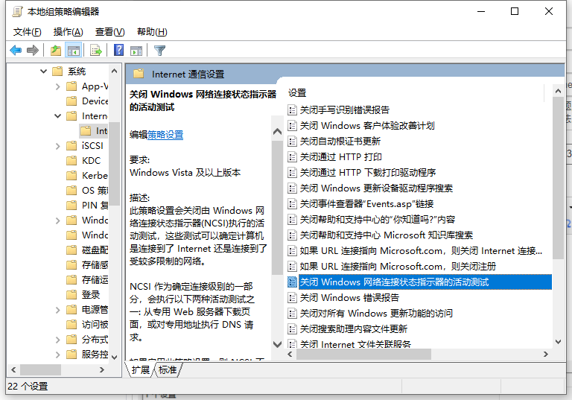Collapse the Intern... tree node
The width and height of the screenshot is (572, 400).
[57, 116]
